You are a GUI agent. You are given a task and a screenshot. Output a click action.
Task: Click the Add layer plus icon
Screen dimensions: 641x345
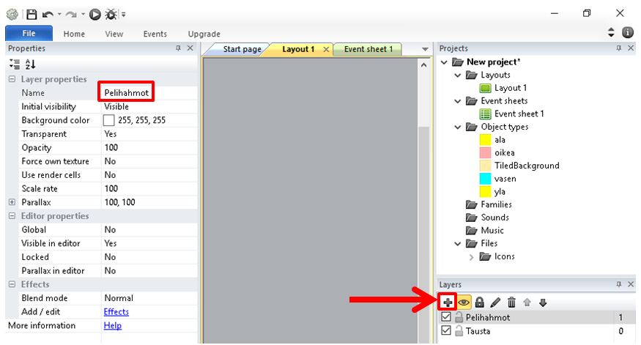pyautogui.click(x=448, y=302)
